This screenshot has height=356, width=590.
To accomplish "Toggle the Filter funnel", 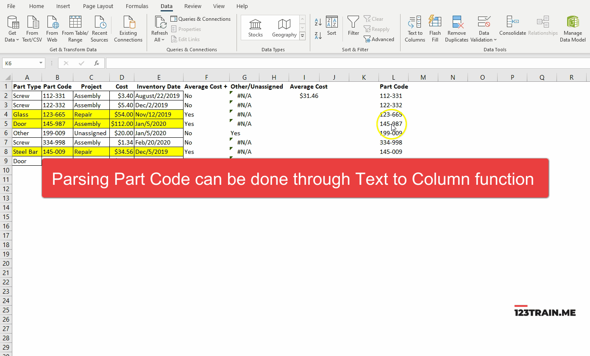I will (x=353, y=26).
